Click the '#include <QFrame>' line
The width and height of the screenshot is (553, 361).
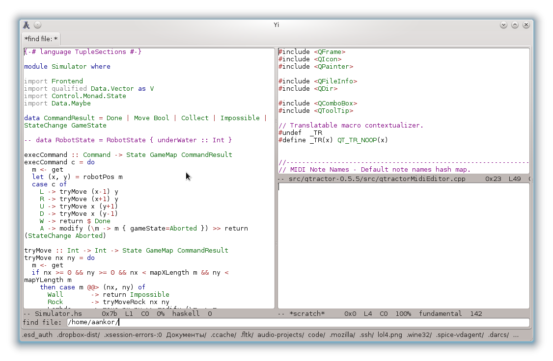[x=312, y=52]
